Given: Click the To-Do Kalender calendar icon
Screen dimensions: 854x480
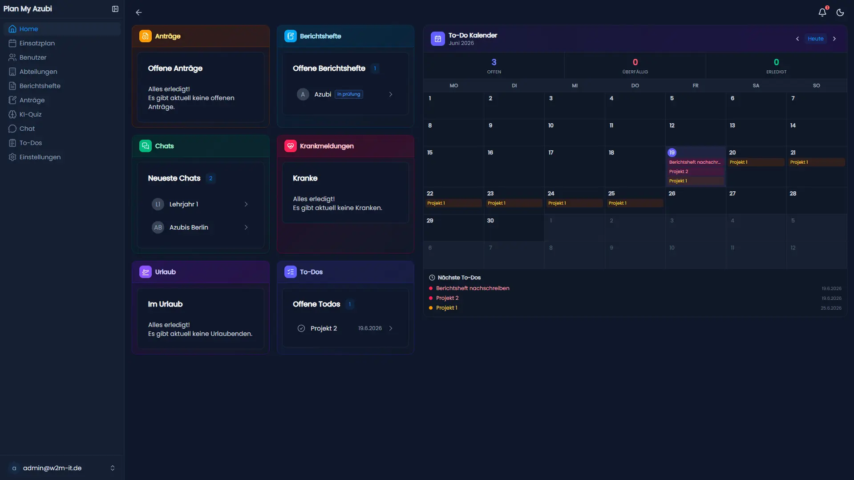Looking at the screenshot, I should [x=438, y=39].
